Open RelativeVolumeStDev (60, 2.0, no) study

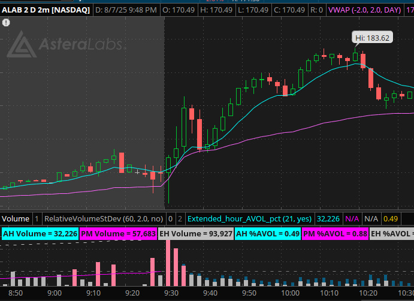coord(104,218)
